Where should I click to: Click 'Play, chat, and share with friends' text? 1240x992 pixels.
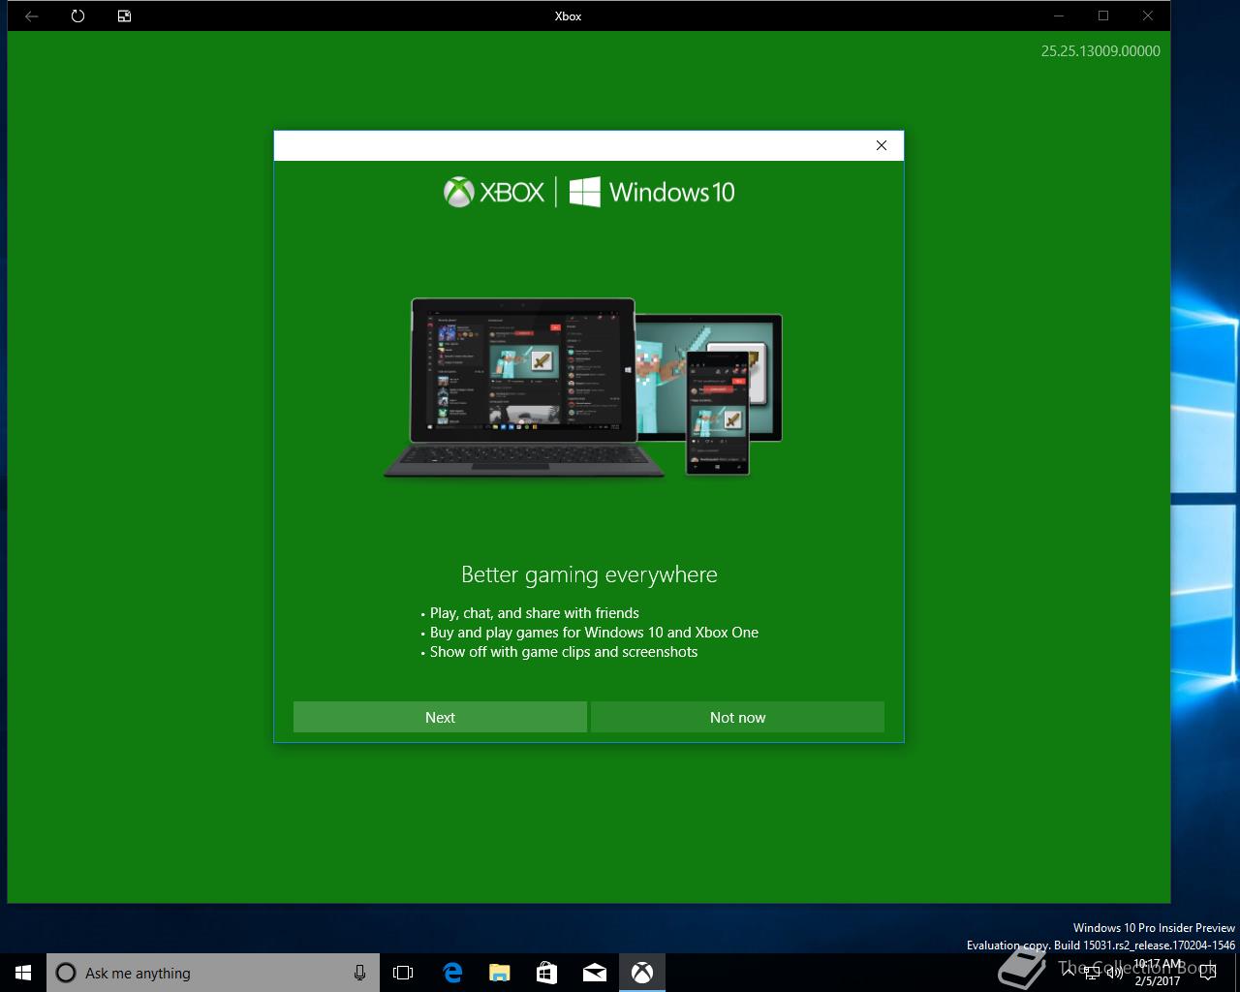(x=535, y=613)
